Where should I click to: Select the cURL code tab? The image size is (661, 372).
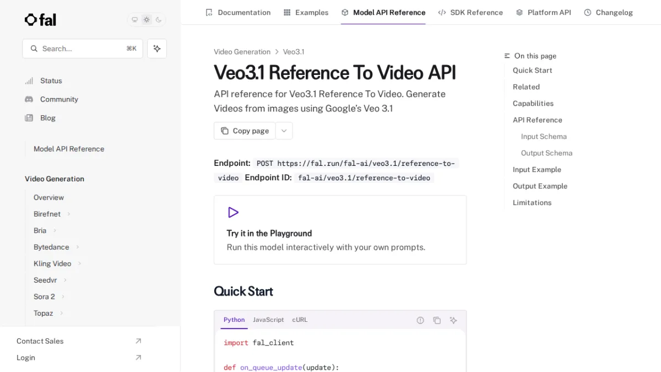tap(300, 320)
